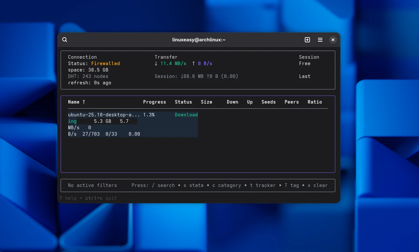The image size is (419, 252).
Task: Click the download arrow beside 11.4 MB/s
Action: coord(156,63)
